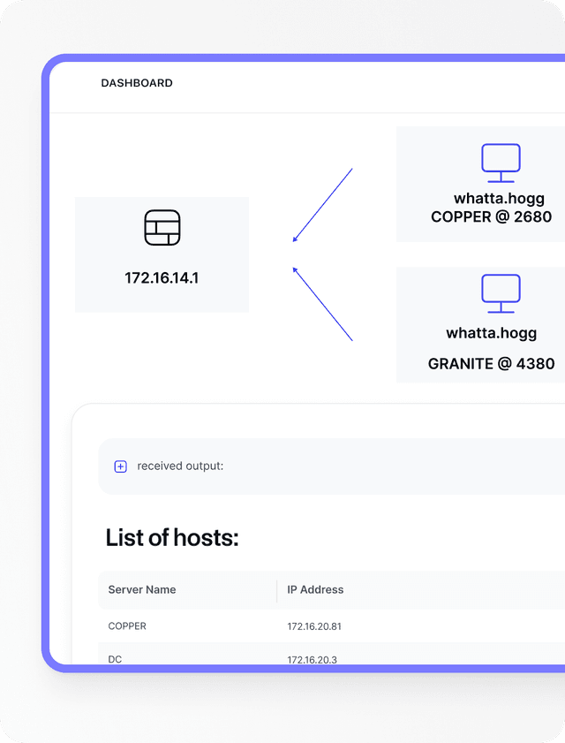Click the List of hosts heading

pos(172,538)
